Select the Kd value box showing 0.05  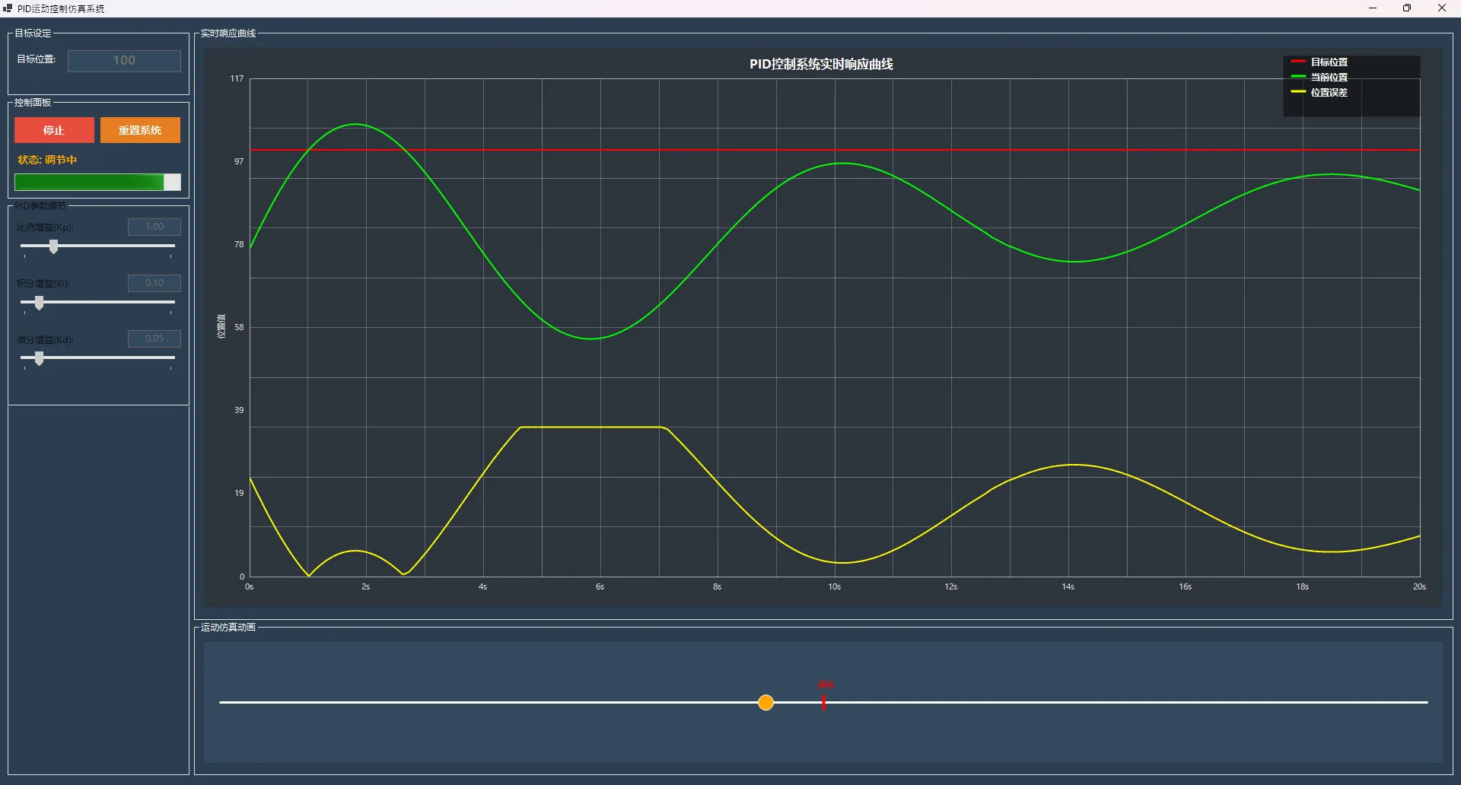[154, 338]
